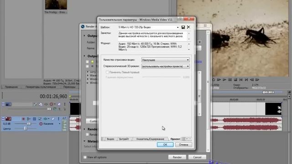Open the Проводник tab
This screenshot has height=164, width=292.
(x=11, y=87)
